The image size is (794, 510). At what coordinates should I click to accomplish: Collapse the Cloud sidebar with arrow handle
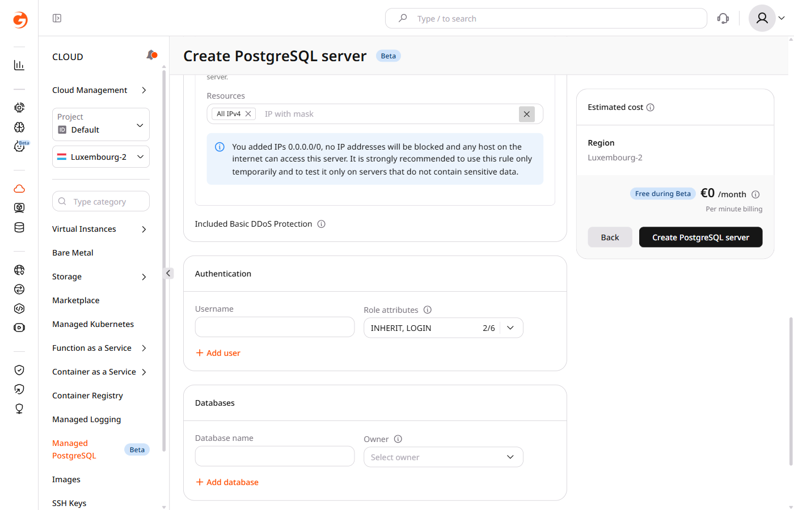coord(168,273)
